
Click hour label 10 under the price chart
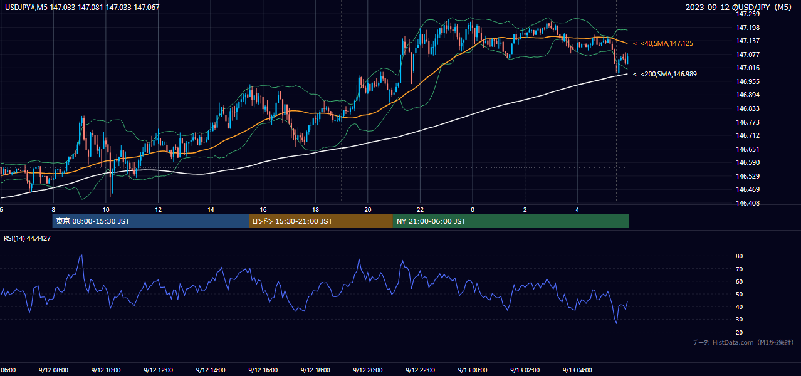(x=106, y=209)
